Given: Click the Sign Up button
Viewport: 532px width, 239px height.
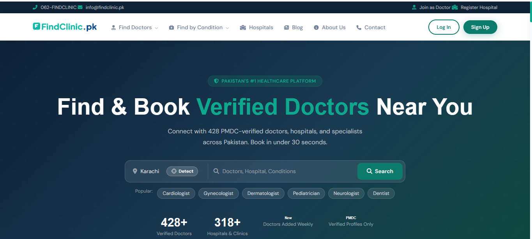Looking at the screenshot, I should (480, 27).
